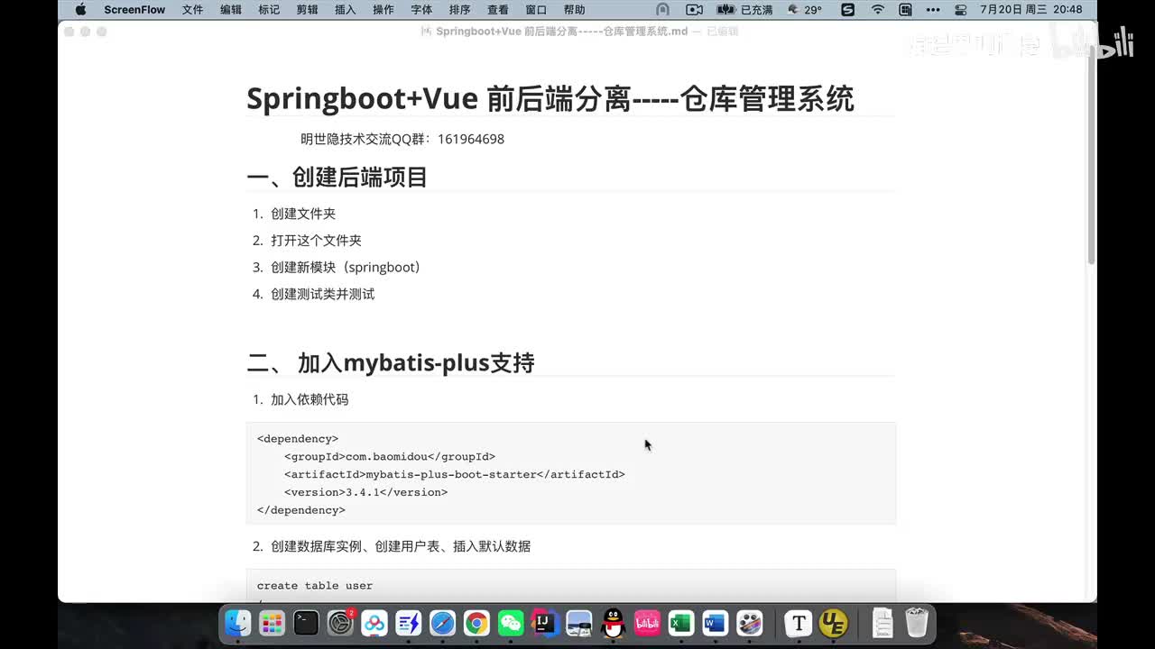This screenshot has width=1155, height=649.
Task: Open bilibili app in the dock
Action: tap(647, 623)
